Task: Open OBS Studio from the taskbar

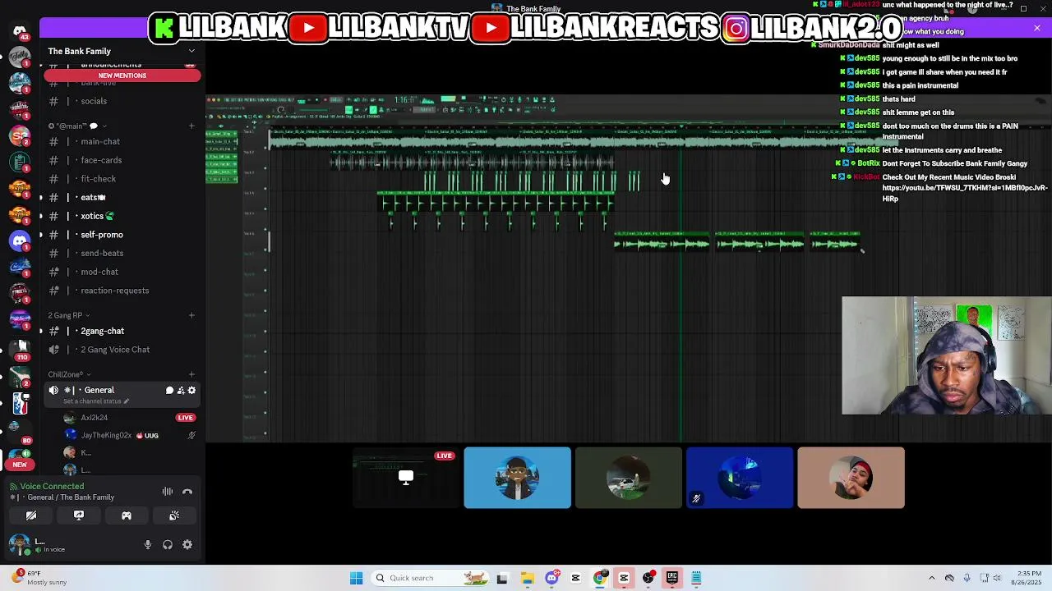Action: (x=648, y=578)
